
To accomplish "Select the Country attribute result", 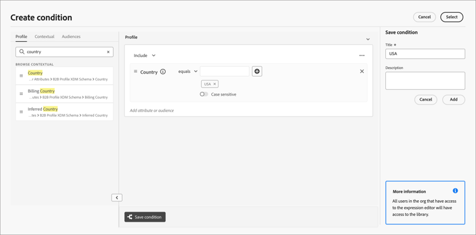I will point(64,76).
